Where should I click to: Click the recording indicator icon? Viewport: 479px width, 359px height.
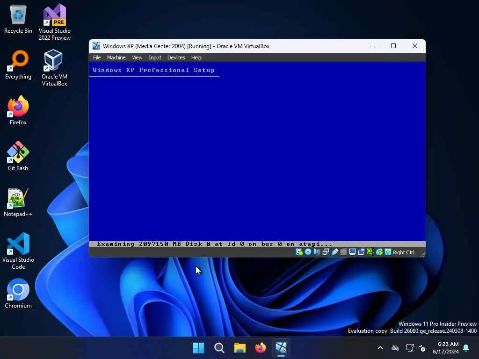click(361, 252)
